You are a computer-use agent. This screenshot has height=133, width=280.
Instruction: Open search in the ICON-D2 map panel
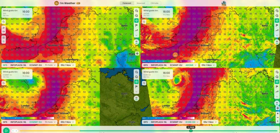144,83
